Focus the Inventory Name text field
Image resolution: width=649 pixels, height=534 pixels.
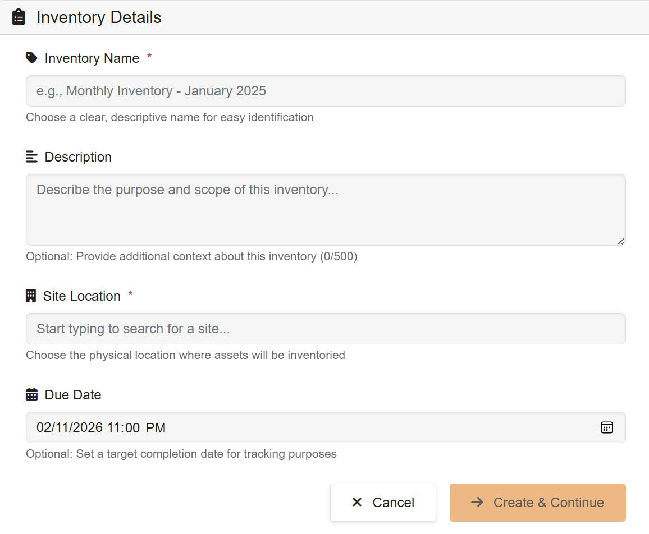point(326,91)
